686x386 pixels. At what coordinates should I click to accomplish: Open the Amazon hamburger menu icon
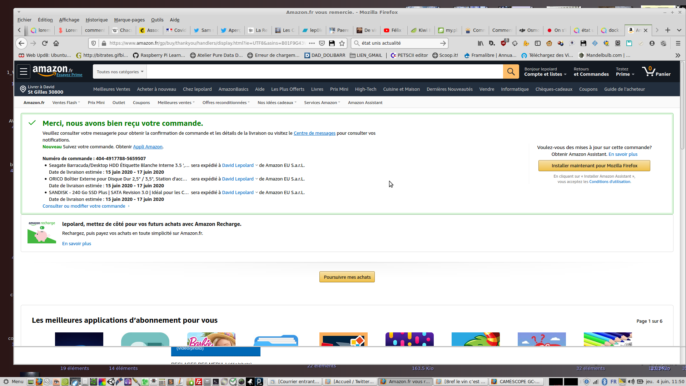(x=24, y=71)
